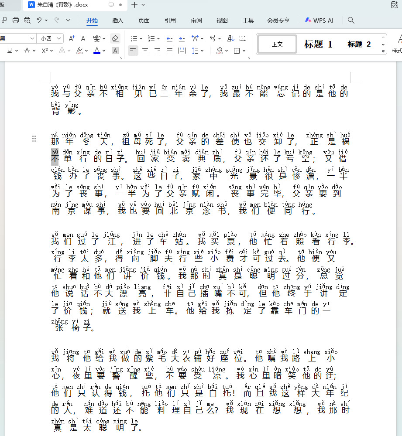Apply distributed alignment
Viewport: 402px width, 436px height.
[182, 51]
